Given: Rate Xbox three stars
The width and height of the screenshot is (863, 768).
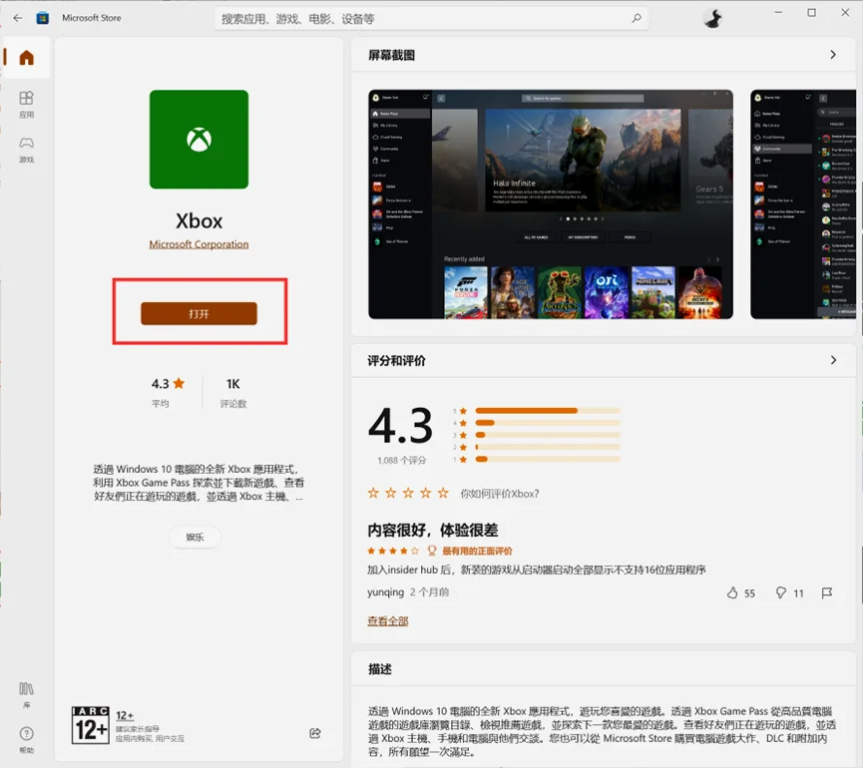Looking at the screenshot, I should pyautogui.click(x=408, y=493).
